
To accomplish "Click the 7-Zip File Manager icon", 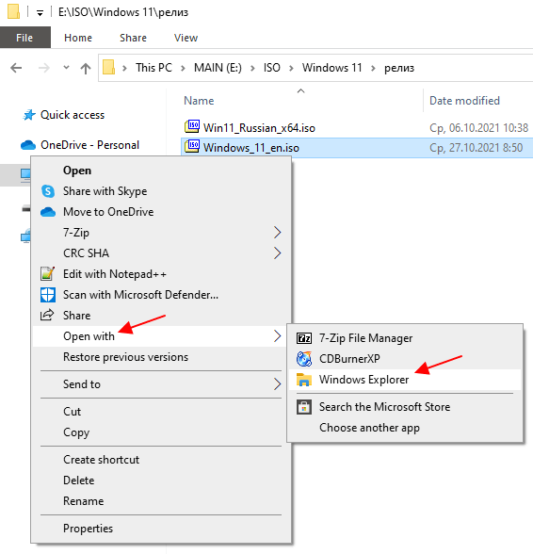I will [x=304, y=338].
